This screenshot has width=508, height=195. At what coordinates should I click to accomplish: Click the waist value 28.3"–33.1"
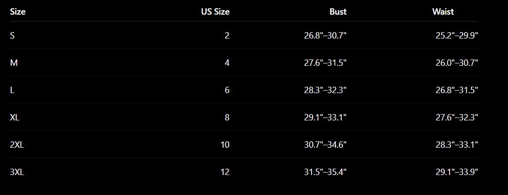point(457,144)
